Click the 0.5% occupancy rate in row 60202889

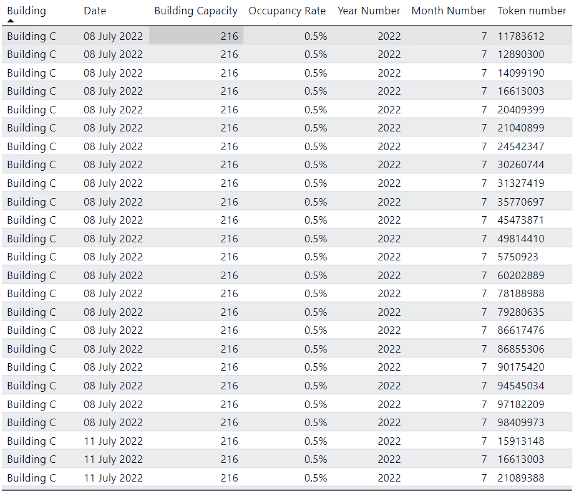[x=316, y=276]
